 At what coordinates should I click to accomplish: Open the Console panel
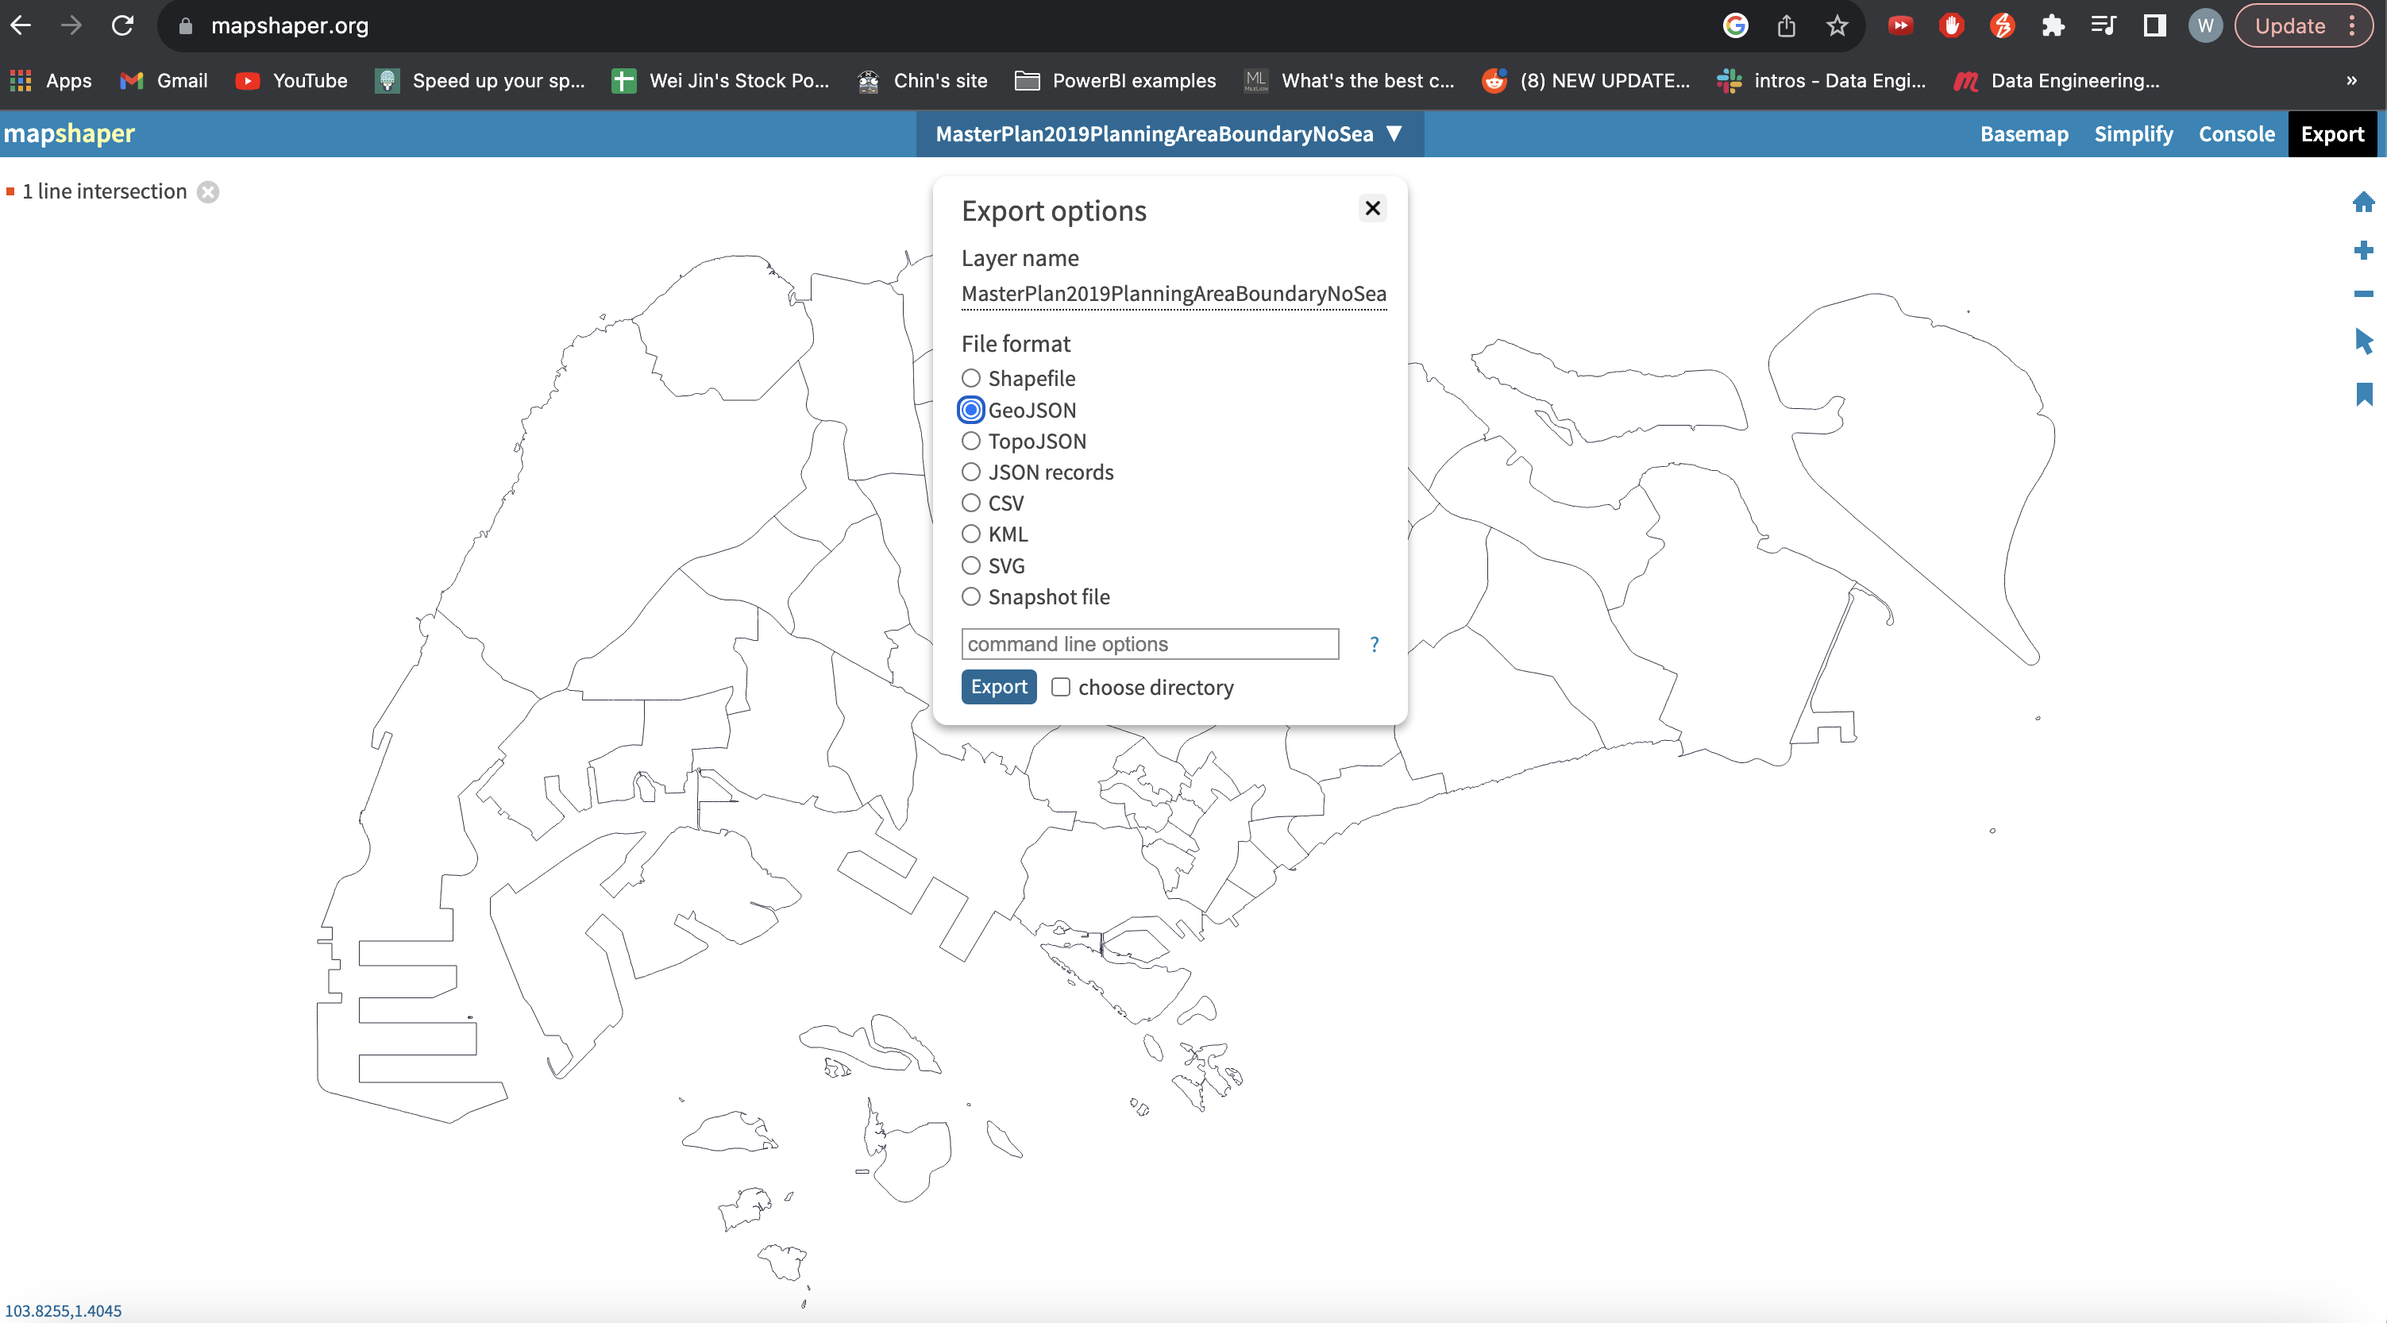click(x=2237, y=133)
